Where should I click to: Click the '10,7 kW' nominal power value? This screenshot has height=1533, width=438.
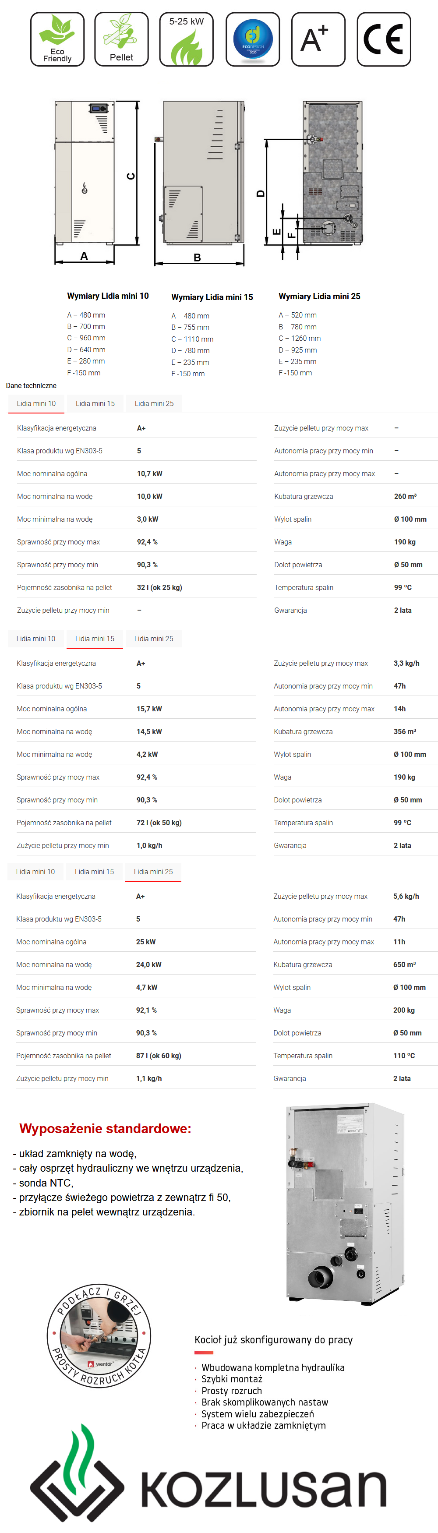click(x=149, y=474)
